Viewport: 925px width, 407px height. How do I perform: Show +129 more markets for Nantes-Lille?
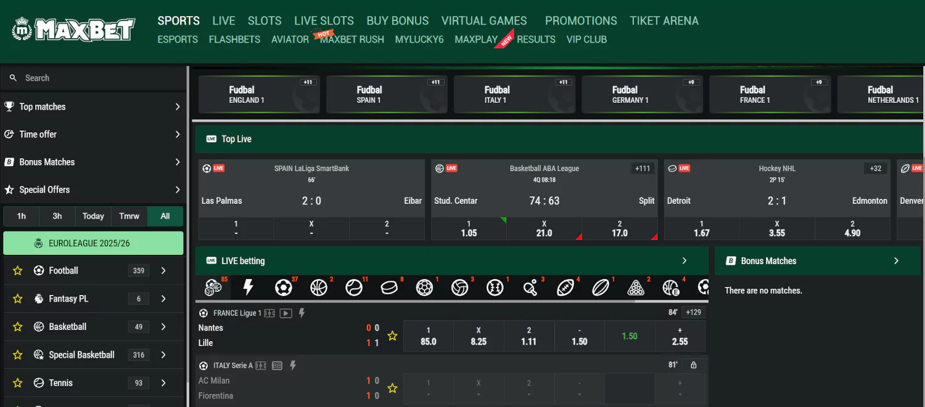point(694,312)
